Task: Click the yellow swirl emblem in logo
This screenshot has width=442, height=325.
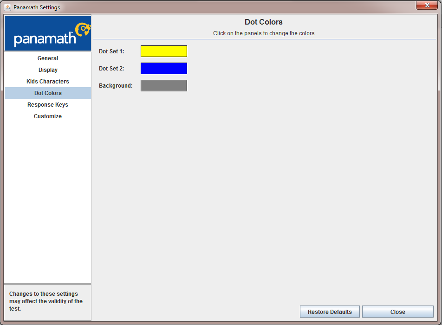Action: (x=83, y=30)
